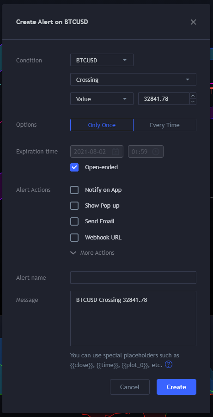Screen dimensions: 213x417
Task: Select the Every Time option
Action: click(164, 125)
